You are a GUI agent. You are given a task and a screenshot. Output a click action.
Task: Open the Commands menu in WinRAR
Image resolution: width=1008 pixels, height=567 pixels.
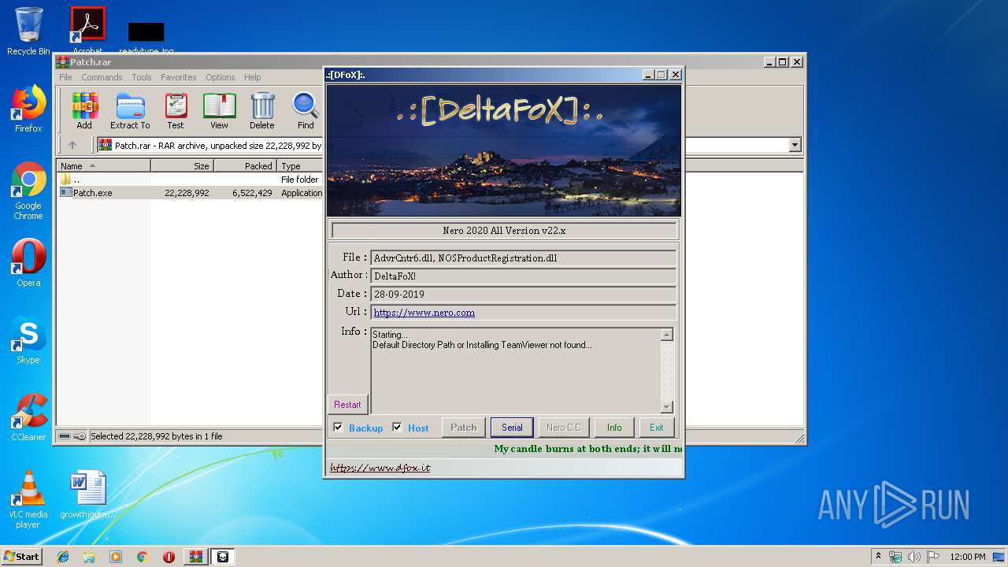click(102, 77)
